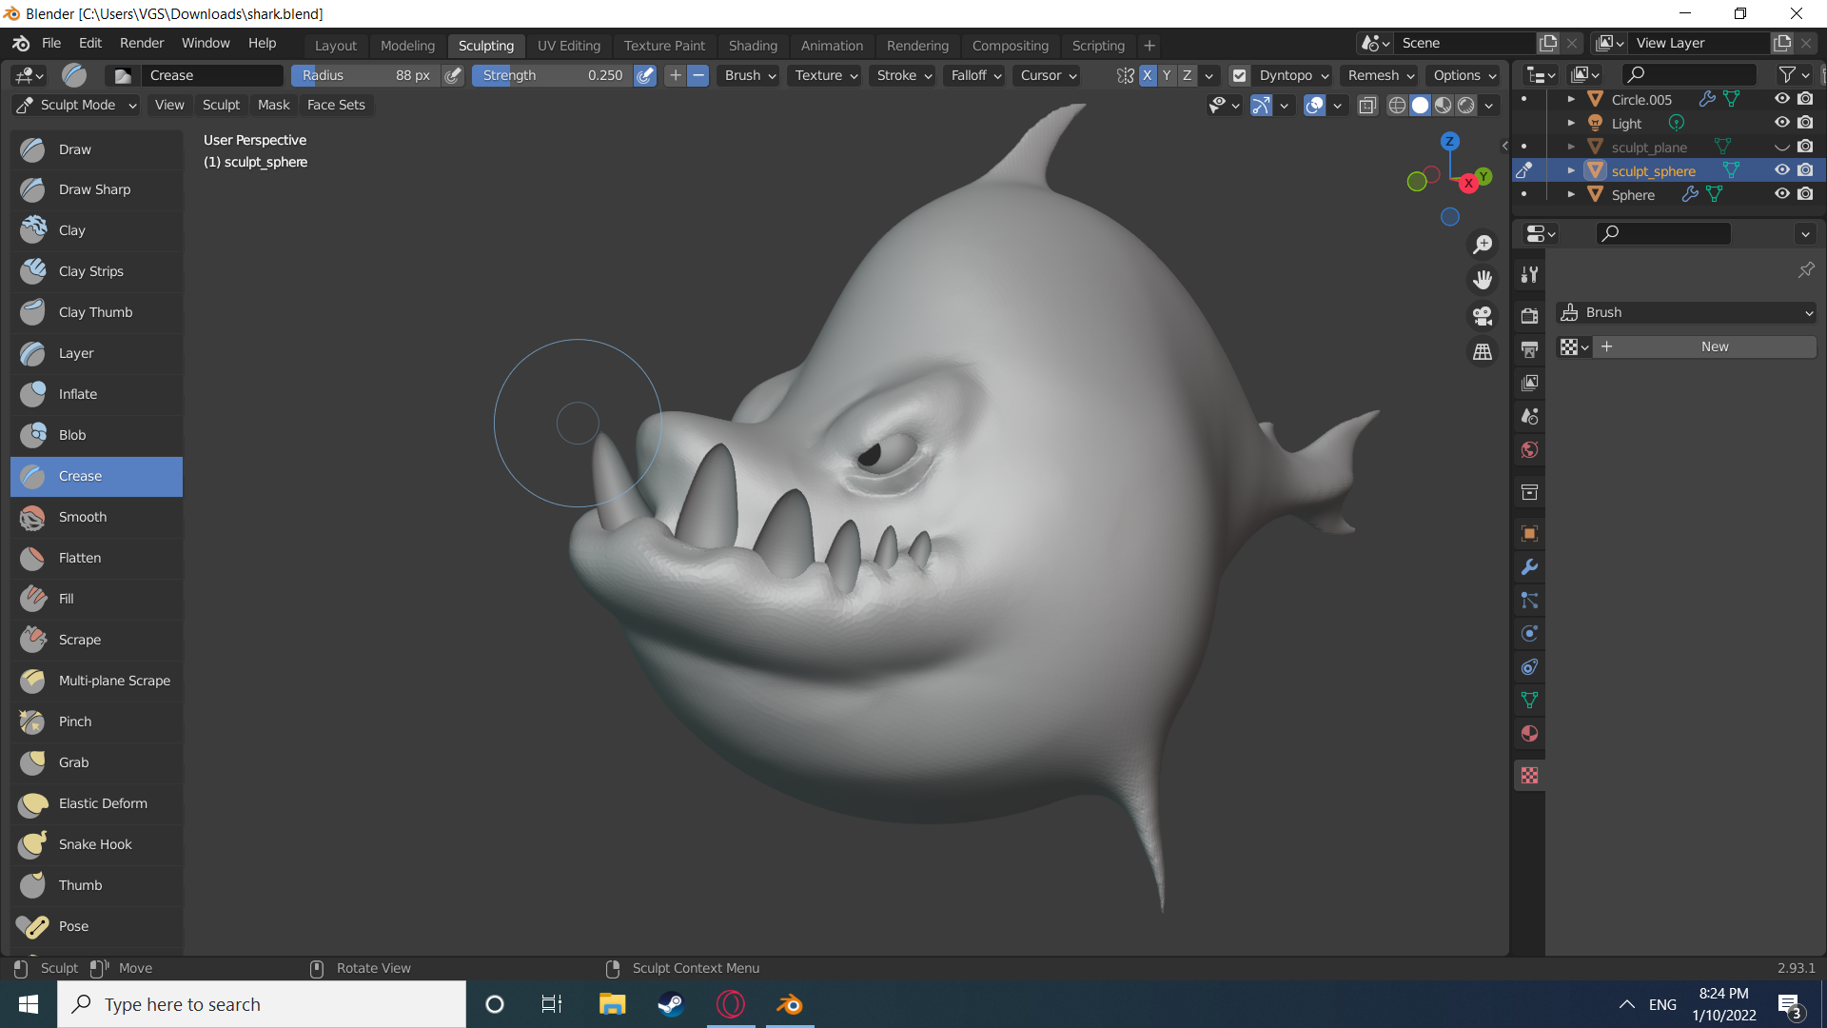
Task: Select the Elastic Deform brush
Action: pos(103,803)
